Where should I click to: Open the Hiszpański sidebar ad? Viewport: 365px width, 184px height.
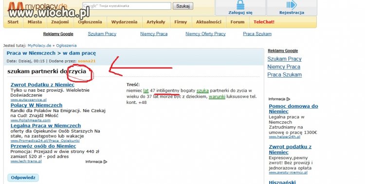point(282,182)
